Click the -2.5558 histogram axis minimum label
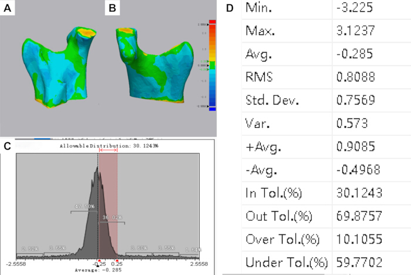The height and width of the screenshot is (275, 411). click(16, 264)
